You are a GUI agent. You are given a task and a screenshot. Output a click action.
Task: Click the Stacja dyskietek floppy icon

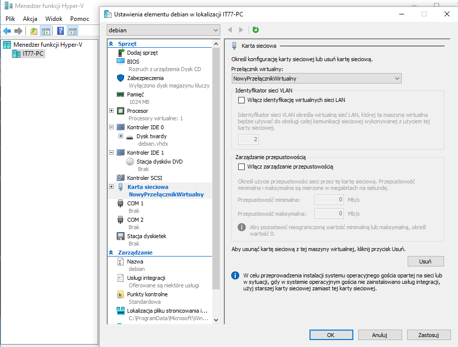pos(120,236)
